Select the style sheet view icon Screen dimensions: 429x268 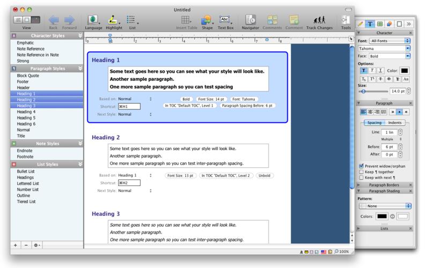tap(35, 20)
